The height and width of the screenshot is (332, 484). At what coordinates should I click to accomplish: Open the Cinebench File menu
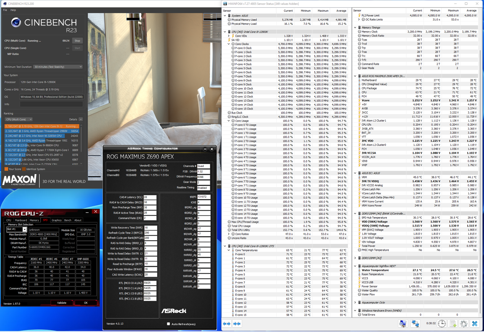click(5, 10)
